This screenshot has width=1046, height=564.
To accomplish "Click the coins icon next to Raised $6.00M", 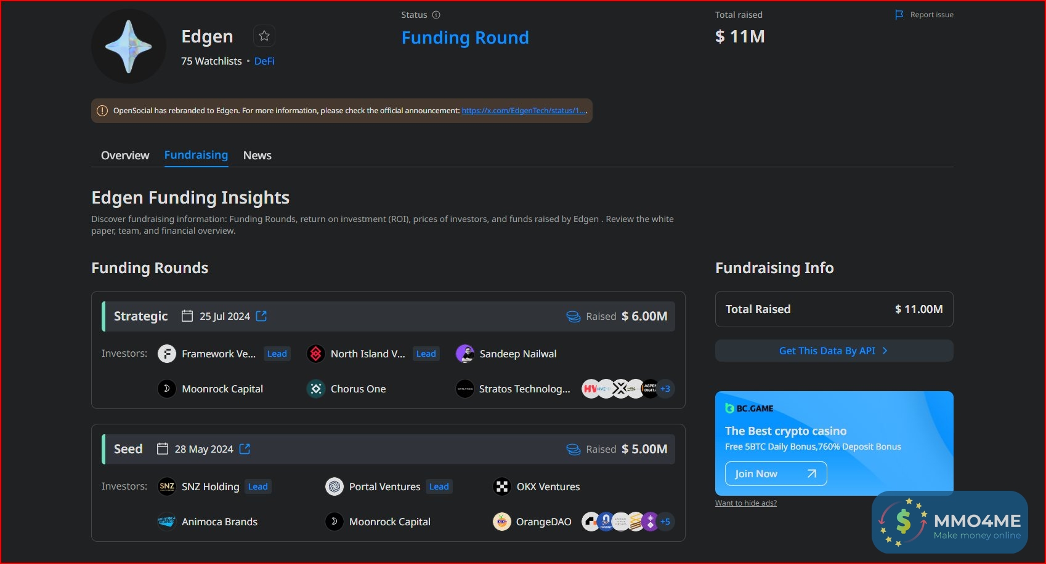I will click(574, 317).
